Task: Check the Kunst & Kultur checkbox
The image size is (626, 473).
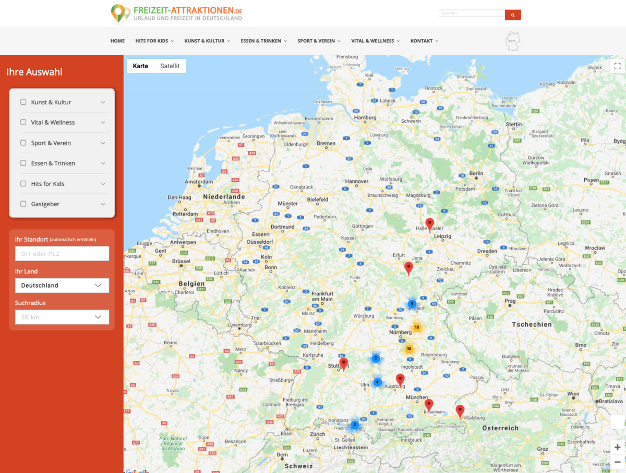Action: [23, 102]
